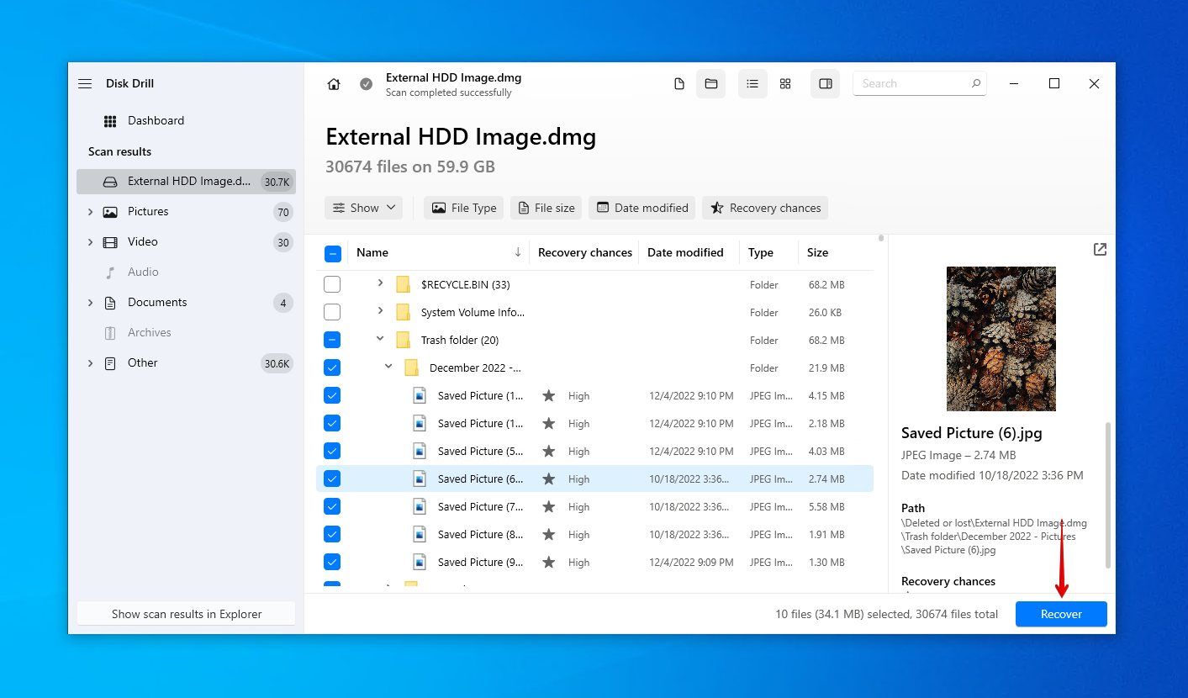The width and height of the screenshot is (1188, 698).
Task: Click the scan completed checkmark icon
Action: click(366, 84)
